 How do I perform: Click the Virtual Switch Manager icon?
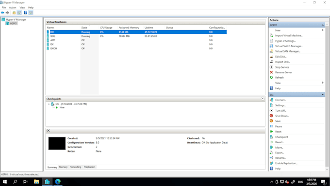coord(271,46)
